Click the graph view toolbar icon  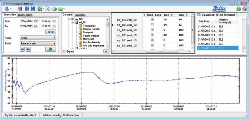[x=40, y=9]
